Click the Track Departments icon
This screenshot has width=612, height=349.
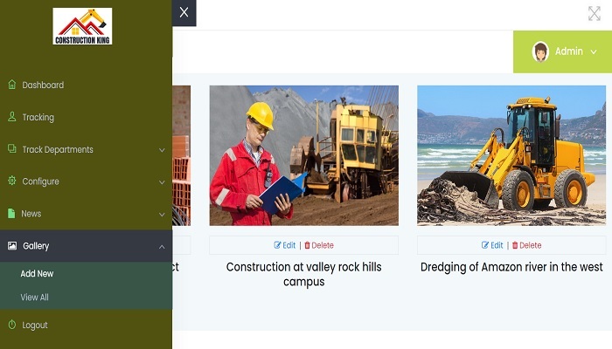12,149
